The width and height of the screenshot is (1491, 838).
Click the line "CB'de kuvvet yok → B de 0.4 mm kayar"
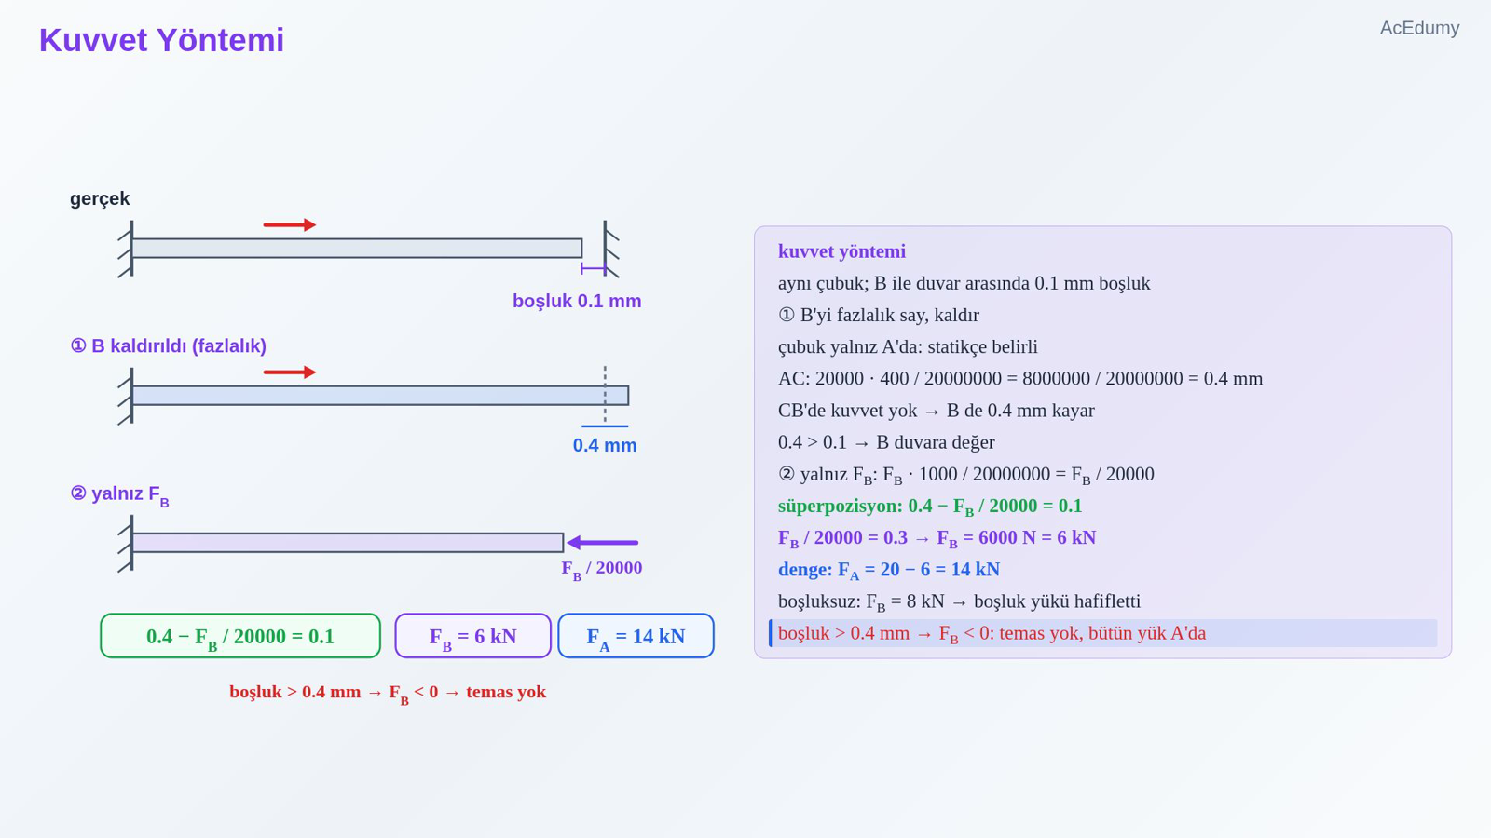tap(937, 410)
